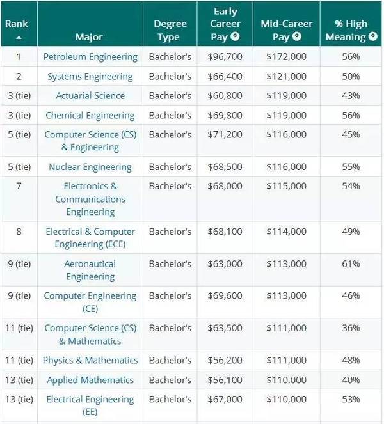The height and width of the screenshot is (424, 384).
Task: Open Computer Science (CS) & Engineering link
Action: click(x=90, y=141)
